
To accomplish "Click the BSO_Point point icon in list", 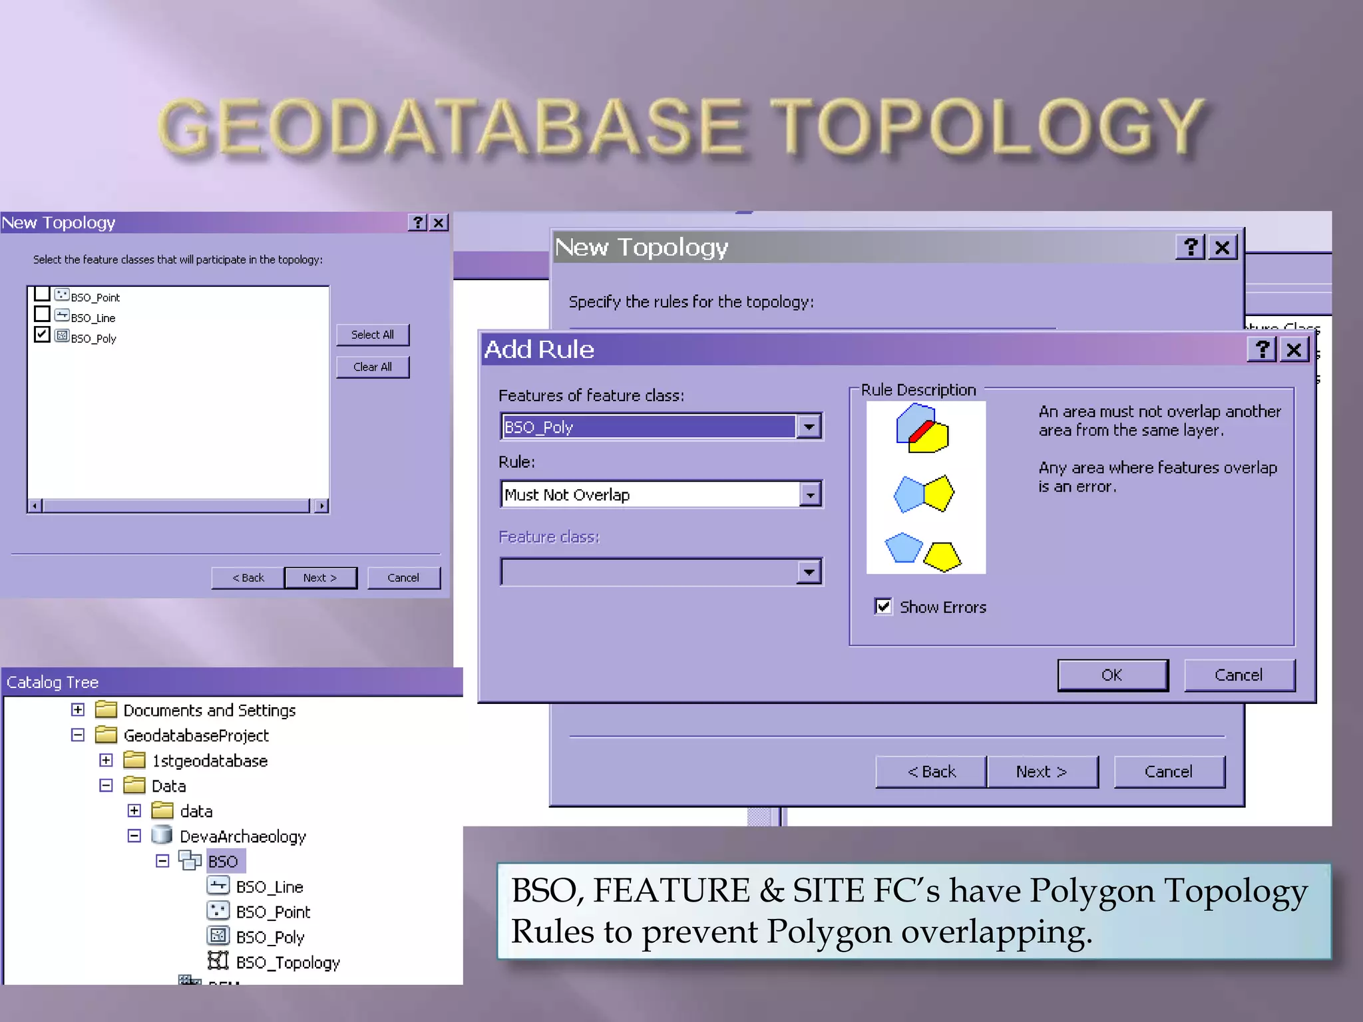I will coord(62,295).
